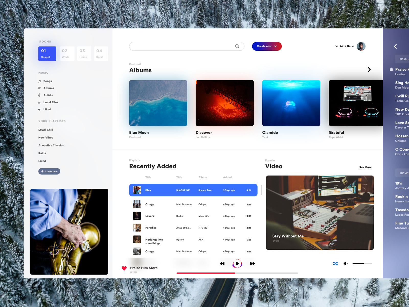The image size is (409, 307).
Task: Mute audio with the speaker icon
Action: [346, 264]
